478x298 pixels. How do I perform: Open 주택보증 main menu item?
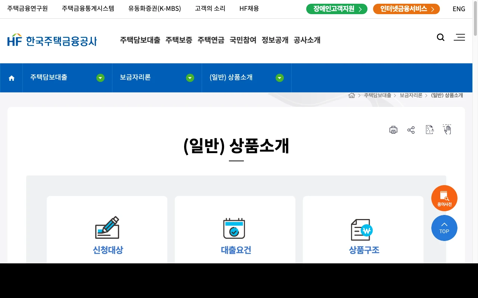pyautogui.click(x=179, y=40)
